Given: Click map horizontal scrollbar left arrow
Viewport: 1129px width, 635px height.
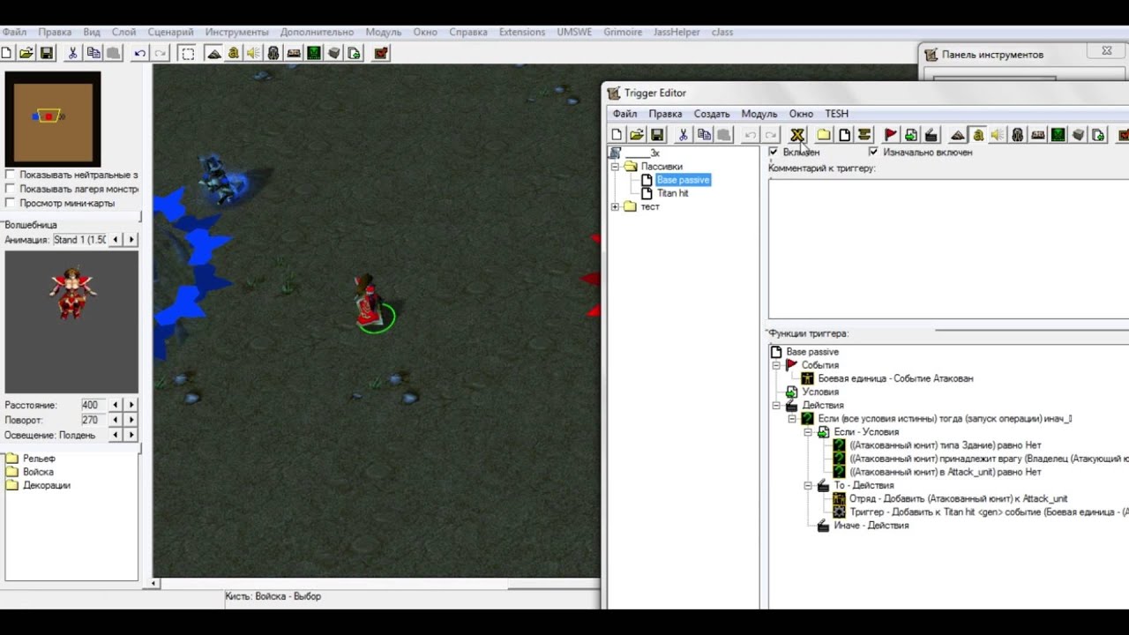Looking at the screenshot, I should tap(155, 583).
